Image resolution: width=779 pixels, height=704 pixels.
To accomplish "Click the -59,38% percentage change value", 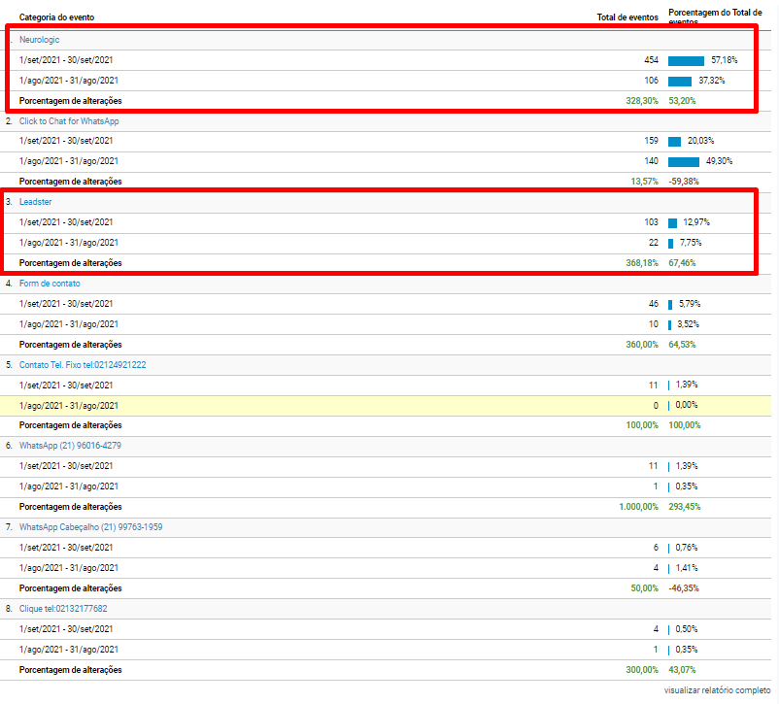I will (x=683, y=182).
